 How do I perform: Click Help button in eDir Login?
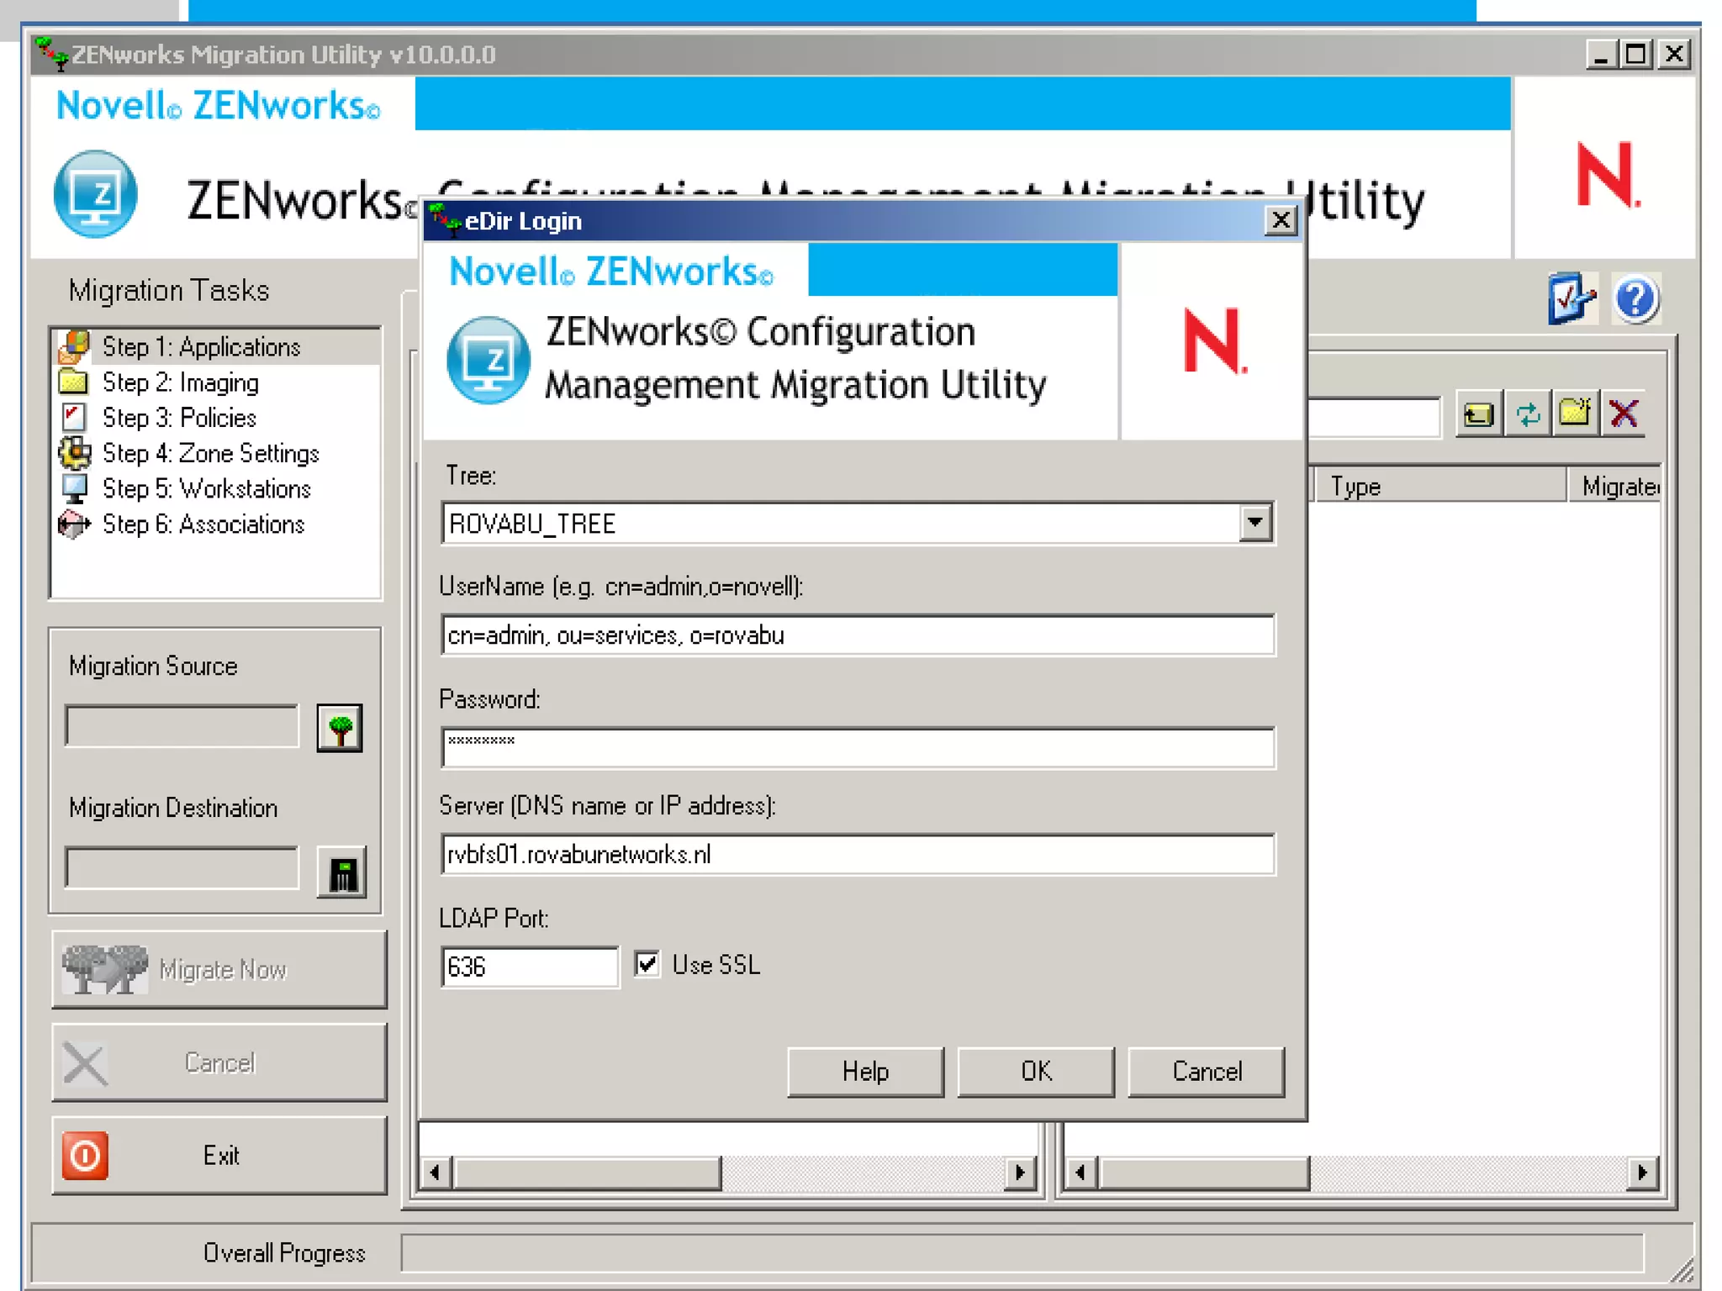(x=865, y=1072)
